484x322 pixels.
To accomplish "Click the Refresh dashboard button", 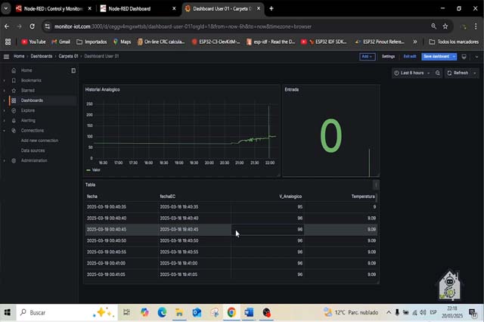I will [x=458, y=73].
